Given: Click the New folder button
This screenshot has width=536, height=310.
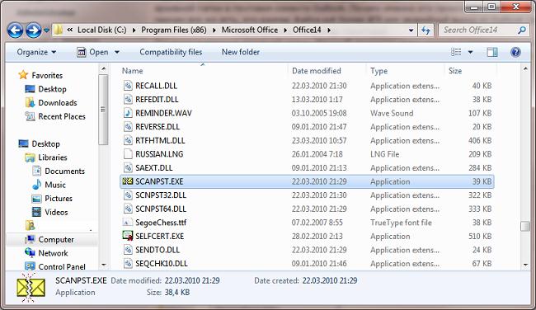Looking at the screenshot, I should tap(241, 52).
